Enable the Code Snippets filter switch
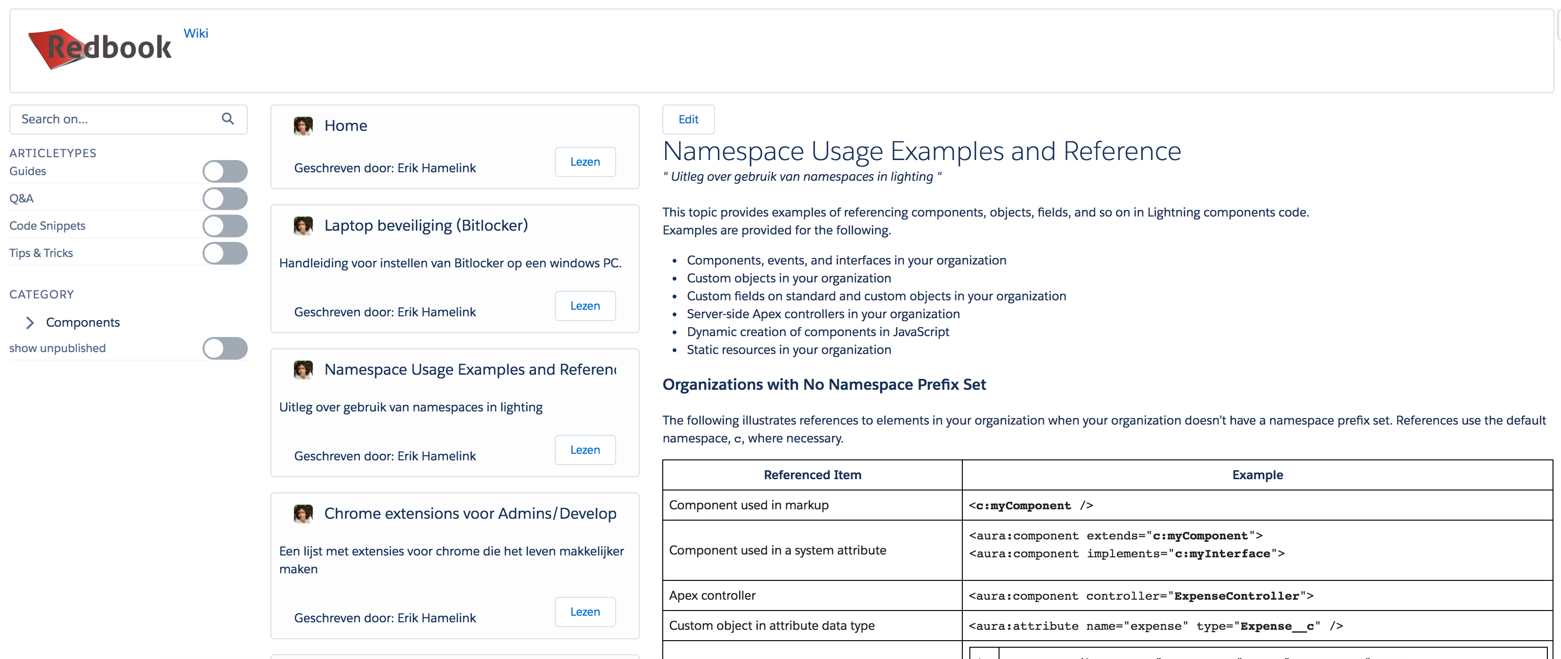 point(225,225)
